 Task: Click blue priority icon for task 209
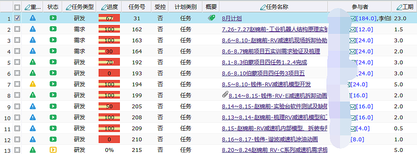(x=32, y=128)
